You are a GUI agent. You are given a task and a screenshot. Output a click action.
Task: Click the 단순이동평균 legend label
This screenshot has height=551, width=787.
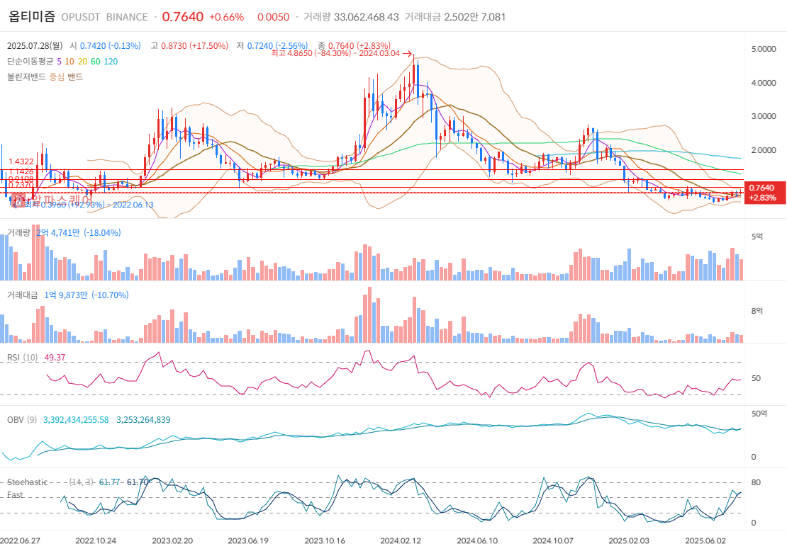coord(30,61)
